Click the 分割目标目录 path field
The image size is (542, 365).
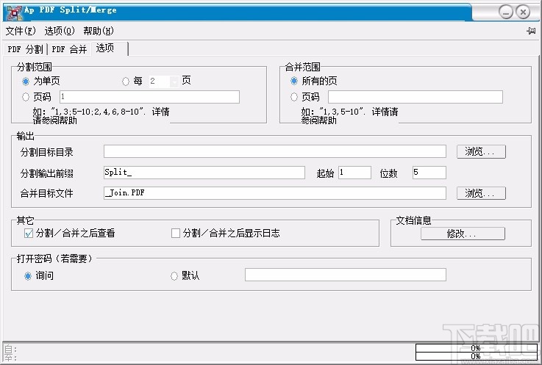[275, 151]
